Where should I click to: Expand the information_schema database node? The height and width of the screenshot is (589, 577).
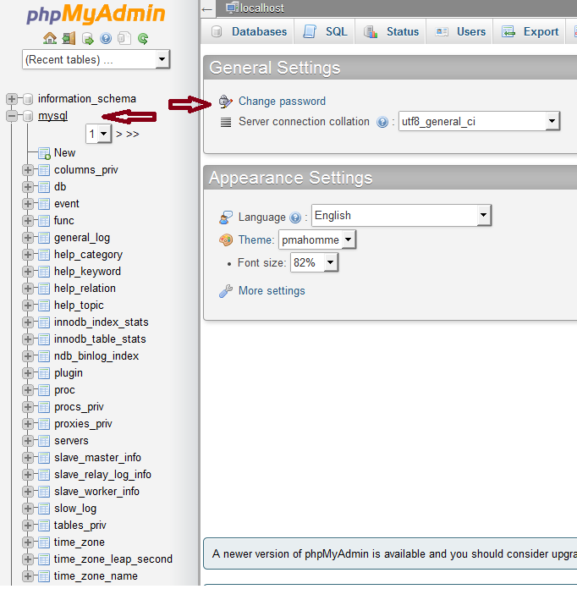(x=12, y=99)
